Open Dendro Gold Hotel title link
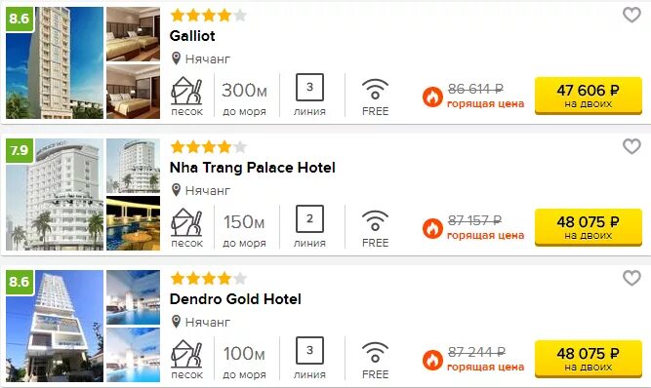The image size is (651, 388). pos(235,299)
